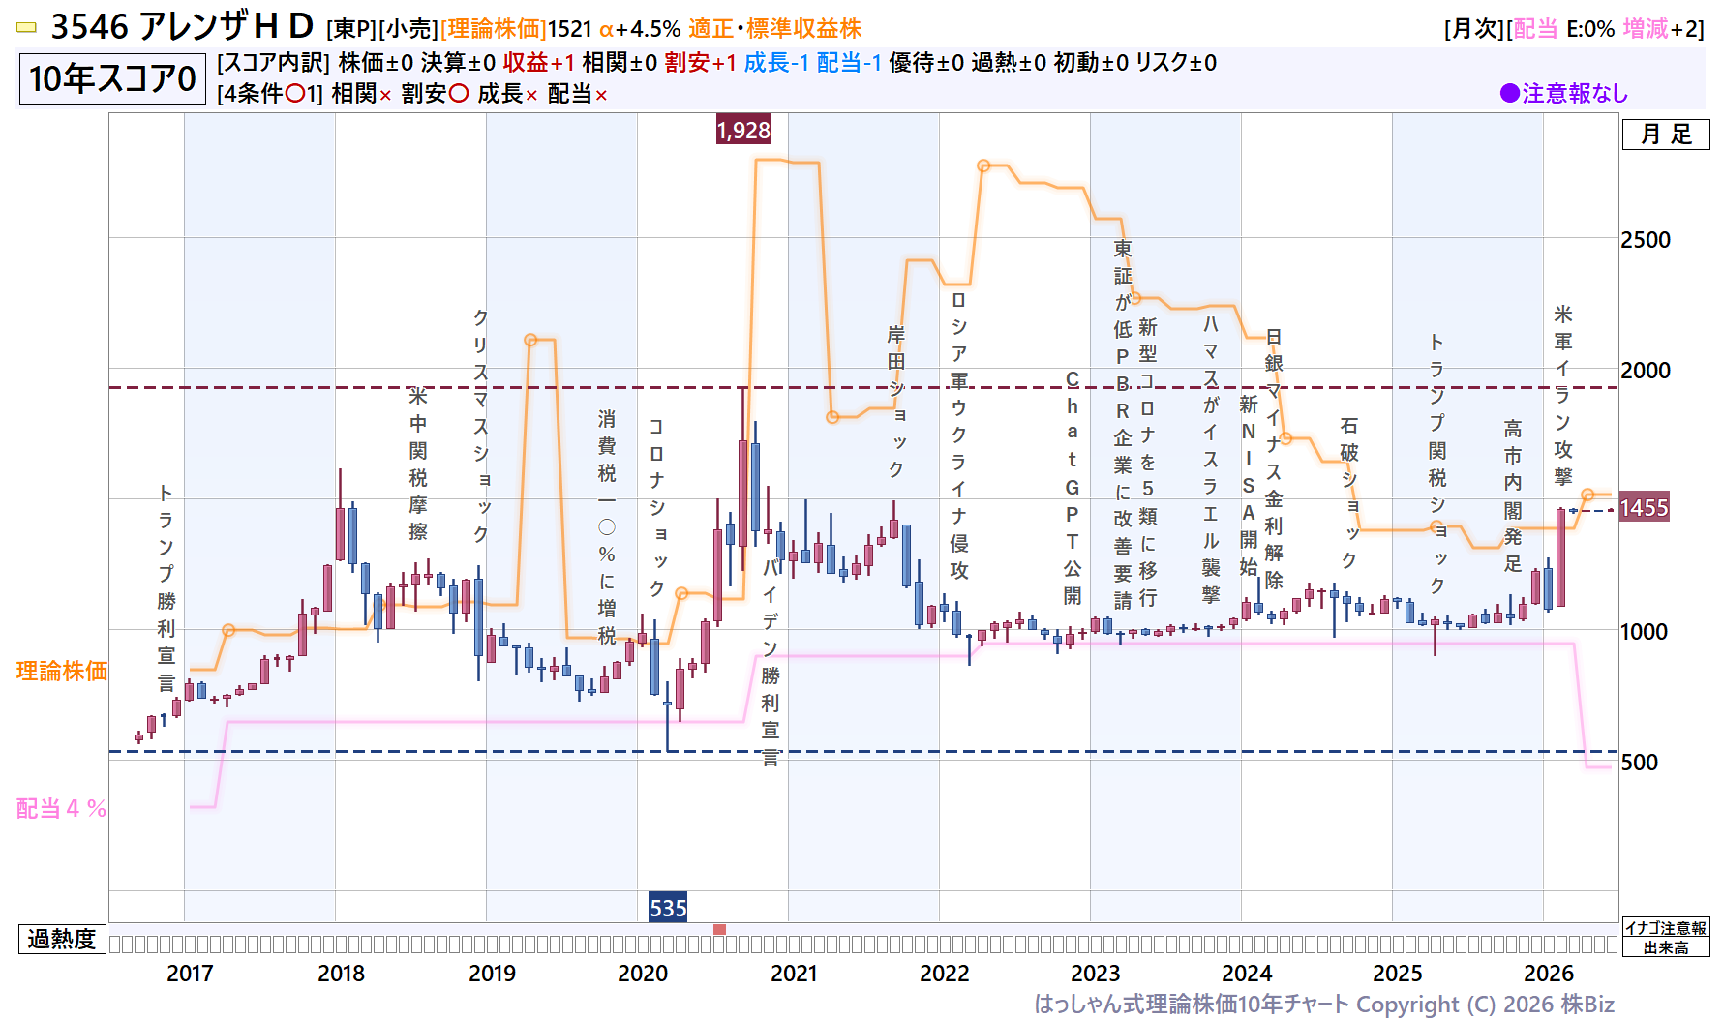Click the 日銀マイナス金利解除 event label
The width and height of the screenshot is (1723, 1020).
click(x=1274, y=459)
